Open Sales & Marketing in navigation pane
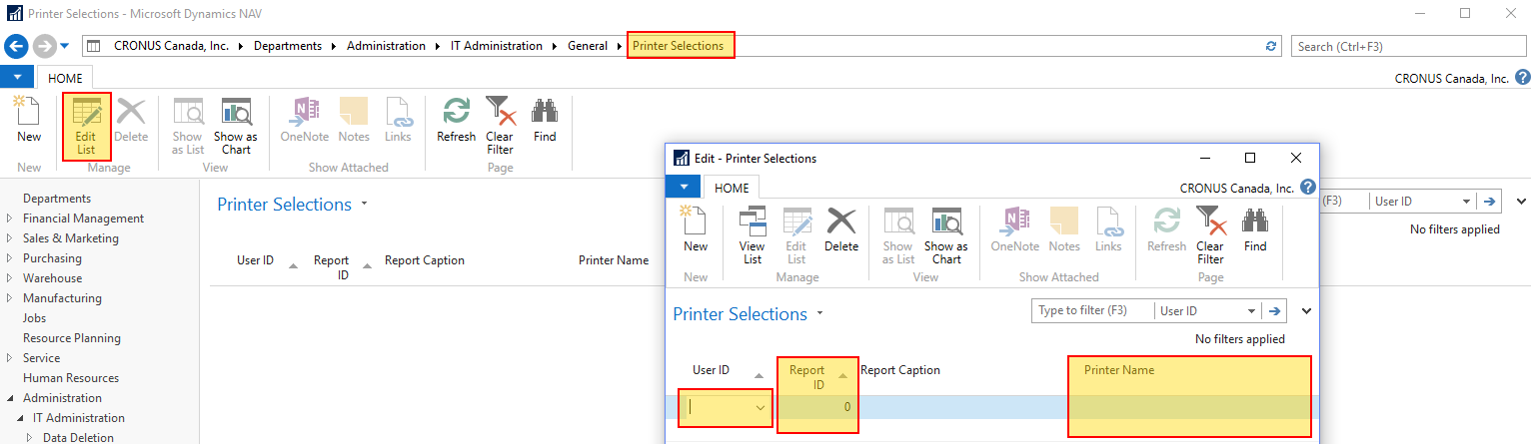Screen dimensions: 1531x444 [70, 238]
